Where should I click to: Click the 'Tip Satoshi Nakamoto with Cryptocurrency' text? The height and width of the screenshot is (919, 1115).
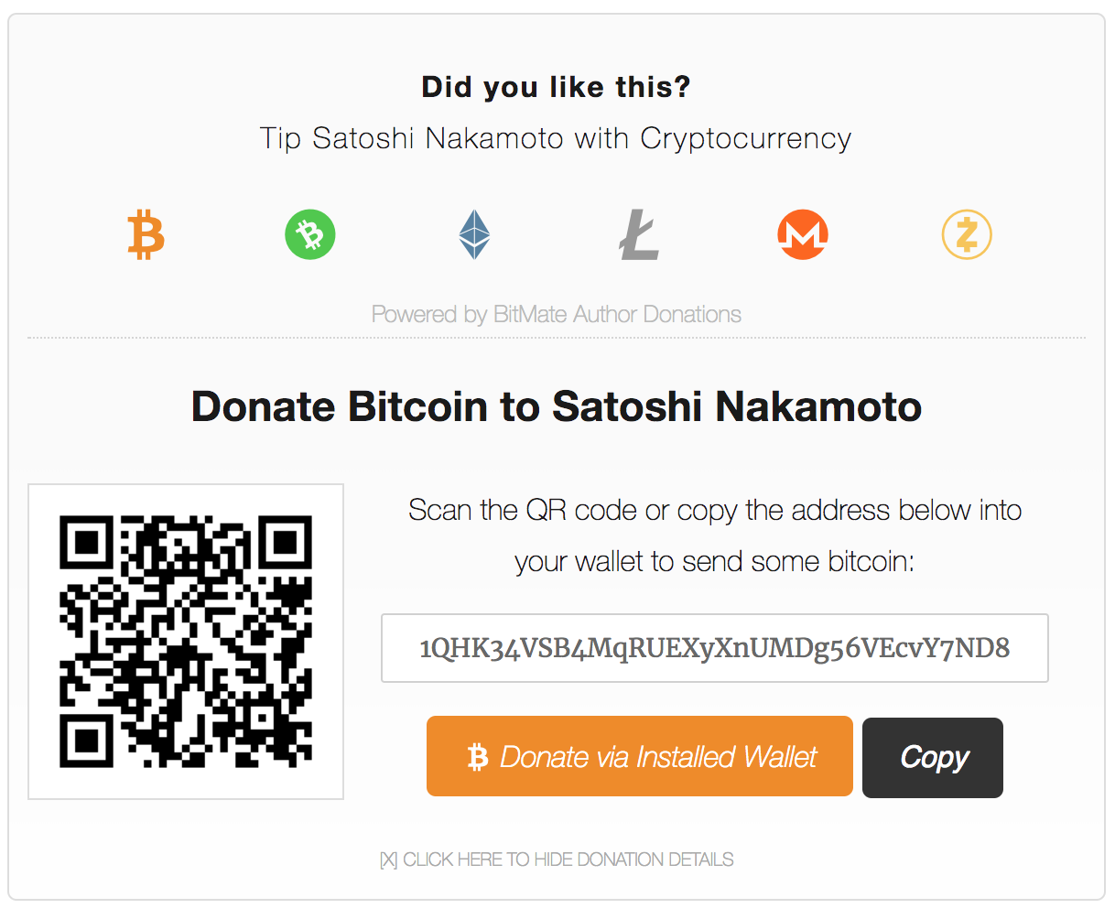[x=557, y=138]
